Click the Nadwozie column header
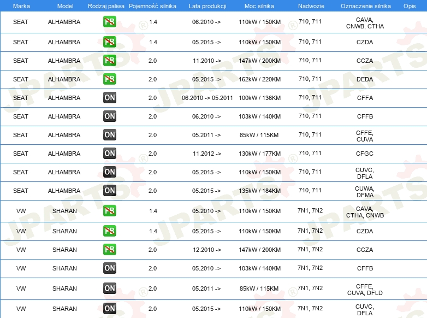 311,6
